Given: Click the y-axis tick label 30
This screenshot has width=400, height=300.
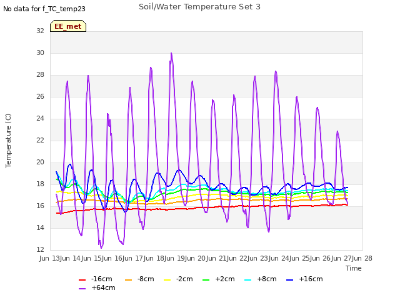Looking at the screenshot, I should (x=40, y=52).
